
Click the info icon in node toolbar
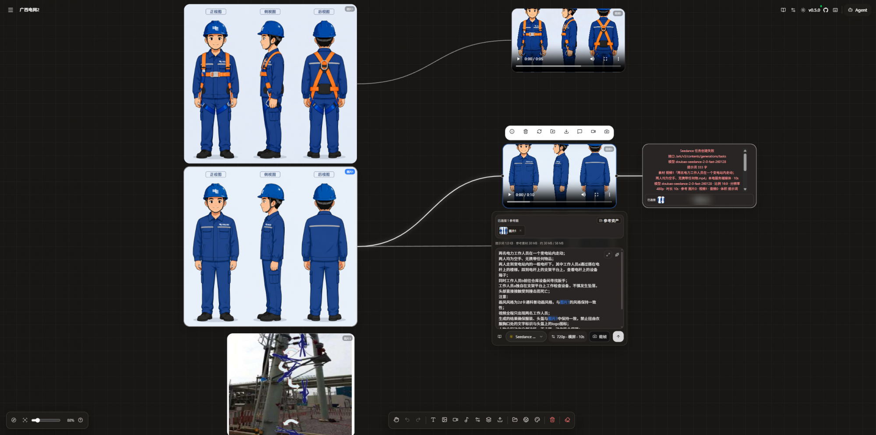[x=512, y=131]
